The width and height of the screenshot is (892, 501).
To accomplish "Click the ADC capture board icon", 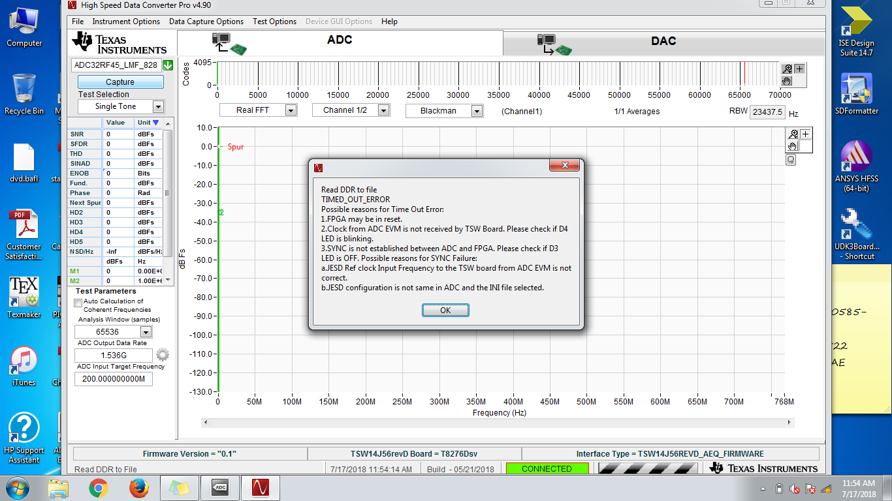I will pyautogui.click(x=230, y=44).
